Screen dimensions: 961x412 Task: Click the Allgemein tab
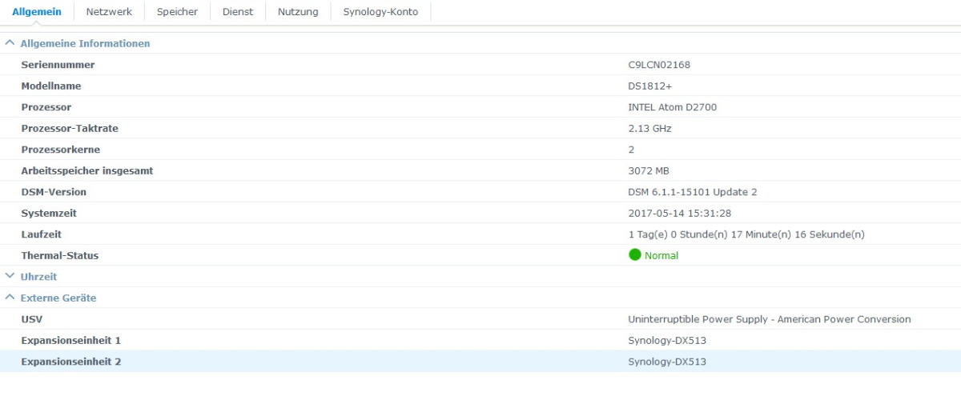pyautogui.click(x=37, y=12)
